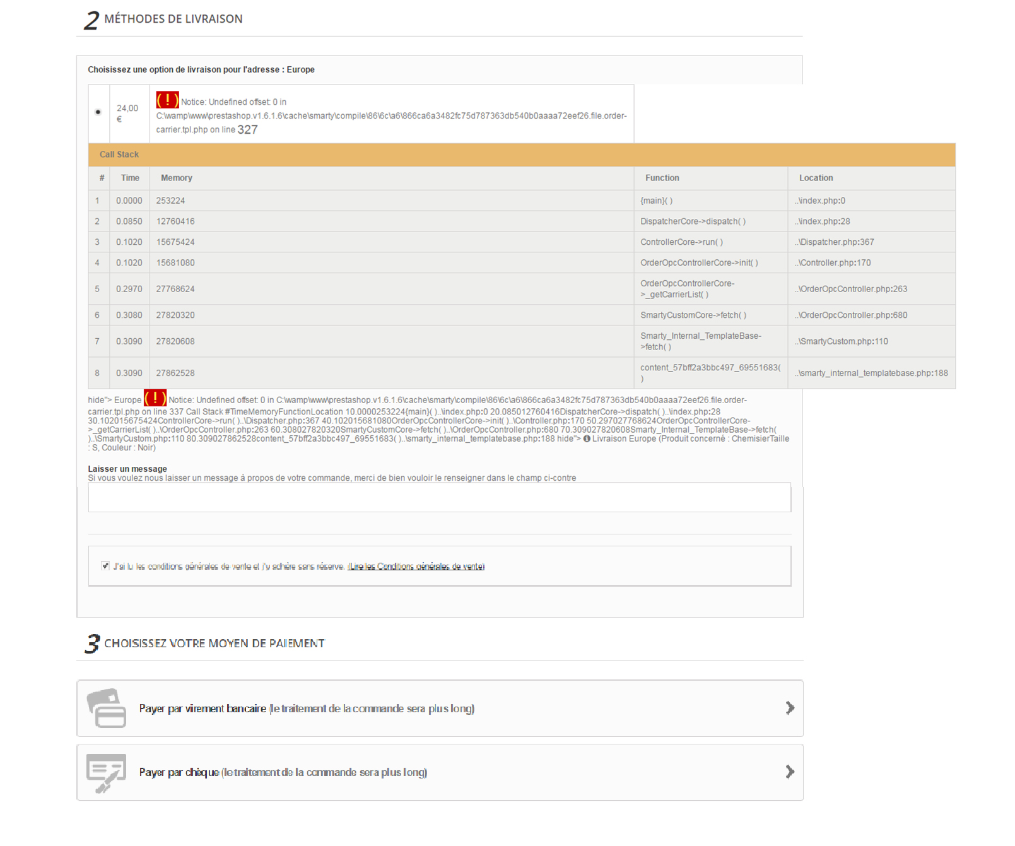Select the OrderOpcControllerCore->_getCarrierList( ) cell

711,289
